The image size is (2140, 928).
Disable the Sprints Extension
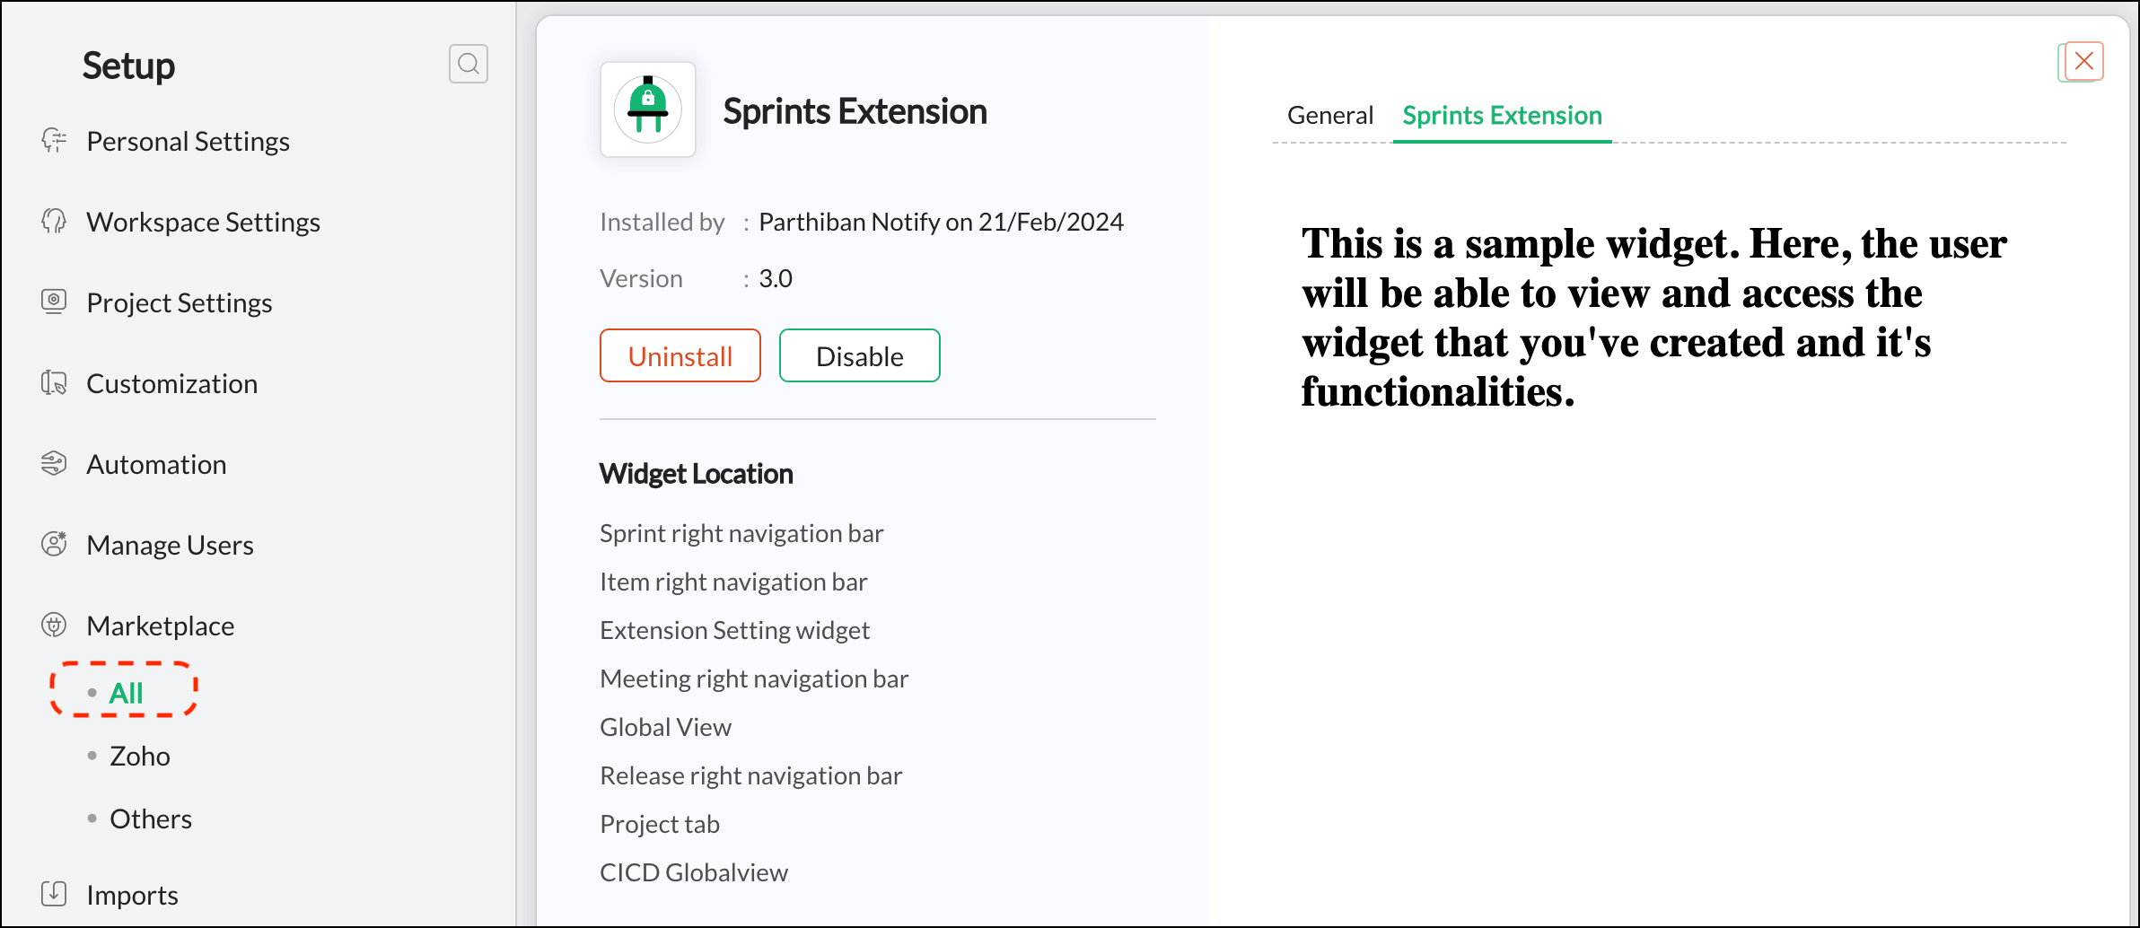(859, 356)
